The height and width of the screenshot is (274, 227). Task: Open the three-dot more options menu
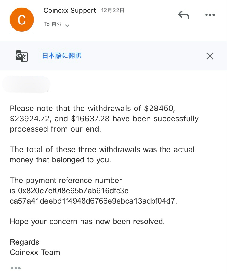(x=210, y=15)
